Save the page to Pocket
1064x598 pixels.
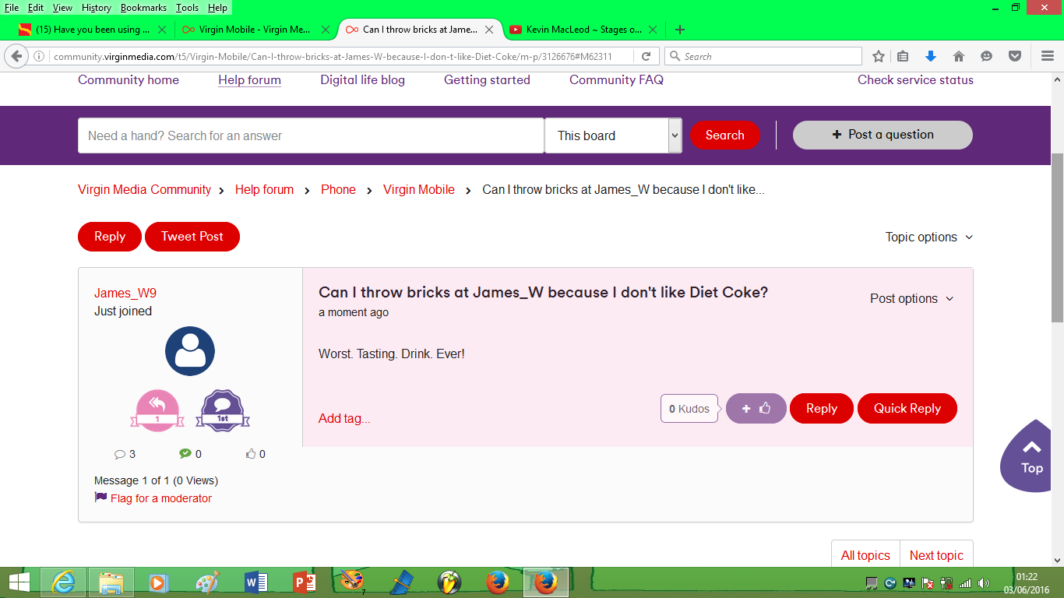(1014, 55)
